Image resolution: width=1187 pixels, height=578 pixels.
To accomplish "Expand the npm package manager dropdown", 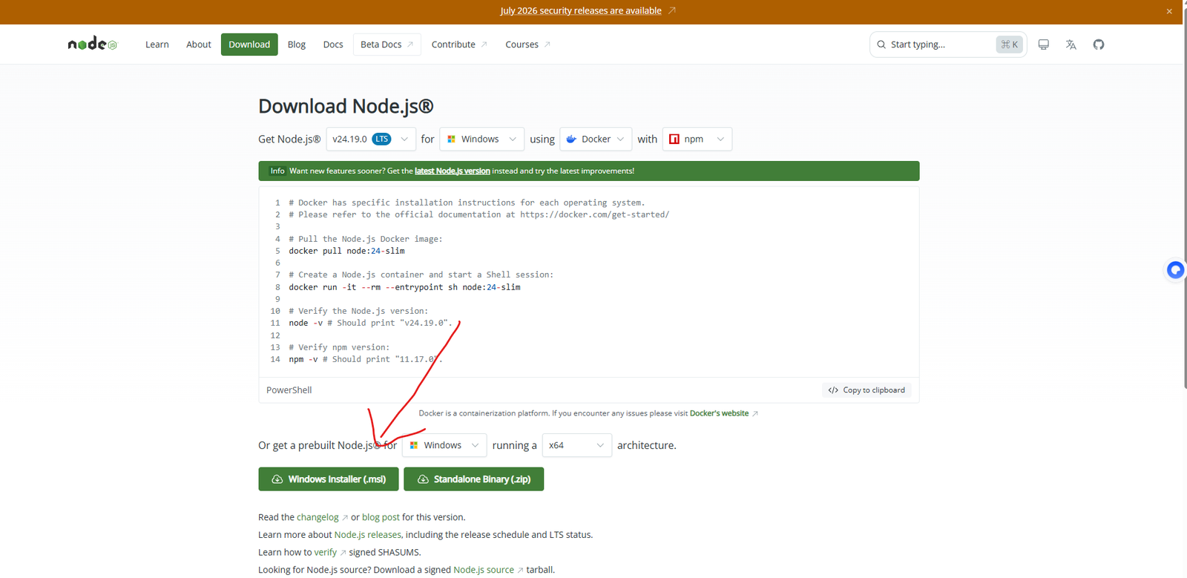I will tap(697, 139).
